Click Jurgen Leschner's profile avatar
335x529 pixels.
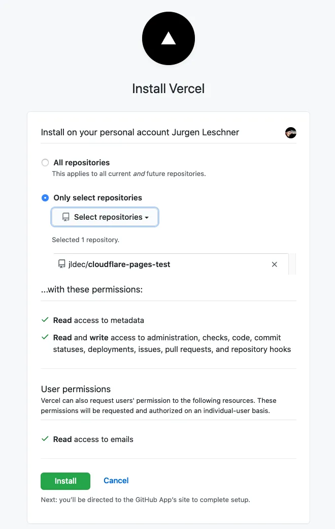pos(290,133)
